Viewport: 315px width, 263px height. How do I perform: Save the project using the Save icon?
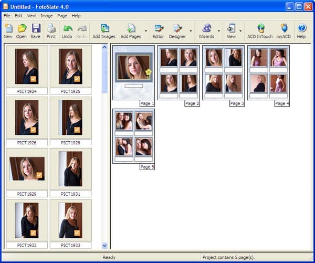click(36, 31)
